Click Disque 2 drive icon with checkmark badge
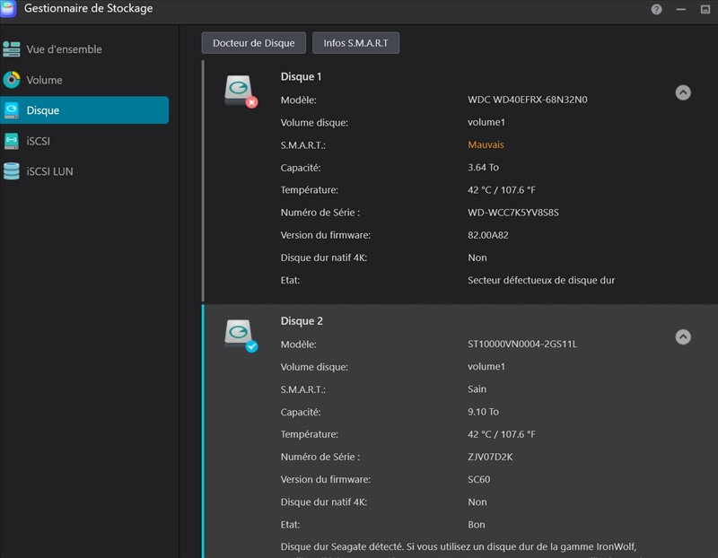The height and width of the screenshot is (558, 718). (241, 335)
